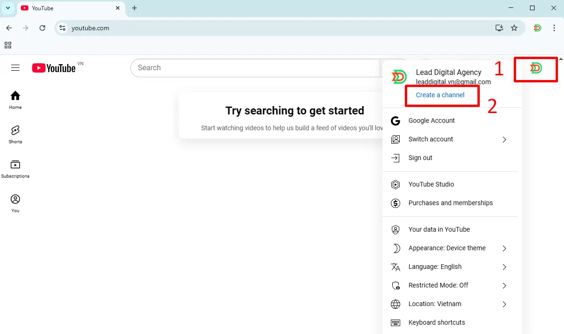Viewport: 564px width, 334px height.
Task: Open the You section in the sidebar
Action: coord(15,203)
